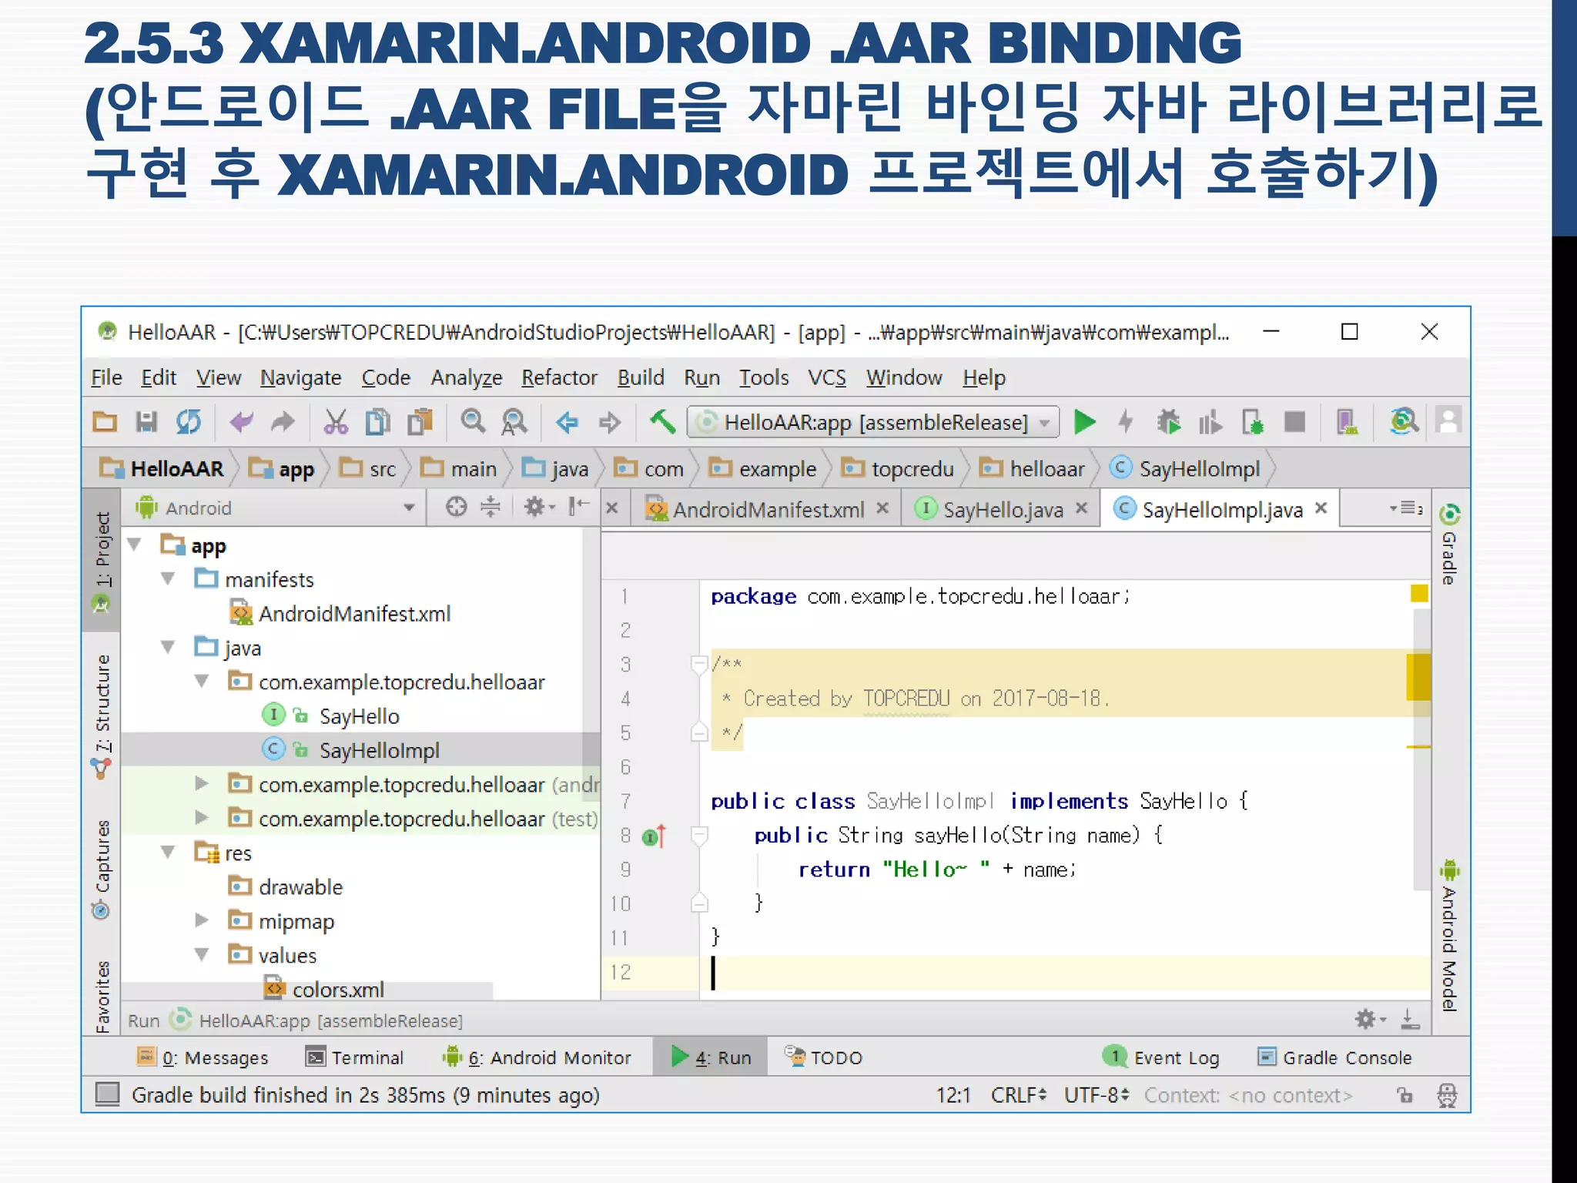The height and width of the screenshot is (1183, 1577).
Task: Navigate forward with the gray arrow
Action: click(x=610, y=422)
